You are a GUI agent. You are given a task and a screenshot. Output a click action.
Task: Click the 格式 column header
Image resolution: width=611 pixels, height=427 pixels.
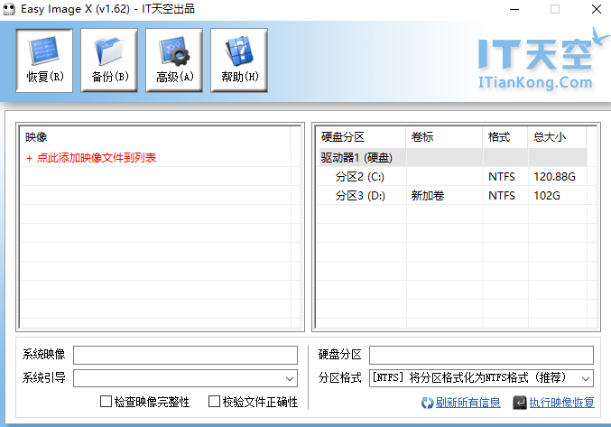[x=505, y=137]
